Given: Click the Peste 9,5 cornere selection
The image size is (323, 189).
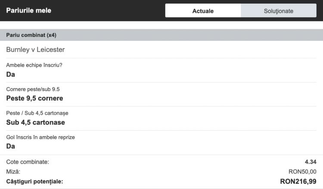Looking at the screenshot, I should click(x=34, y=98).
